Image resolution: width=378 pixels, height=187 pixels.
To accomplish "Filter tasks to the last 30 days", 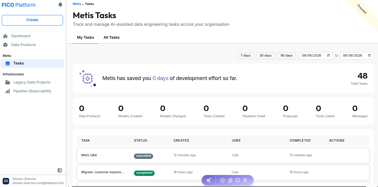I will (x=266, y=56).
